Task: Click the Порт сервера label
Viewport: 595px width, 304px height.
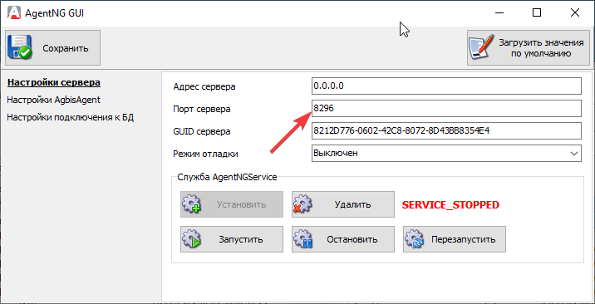Action: (x=201, y=109)
